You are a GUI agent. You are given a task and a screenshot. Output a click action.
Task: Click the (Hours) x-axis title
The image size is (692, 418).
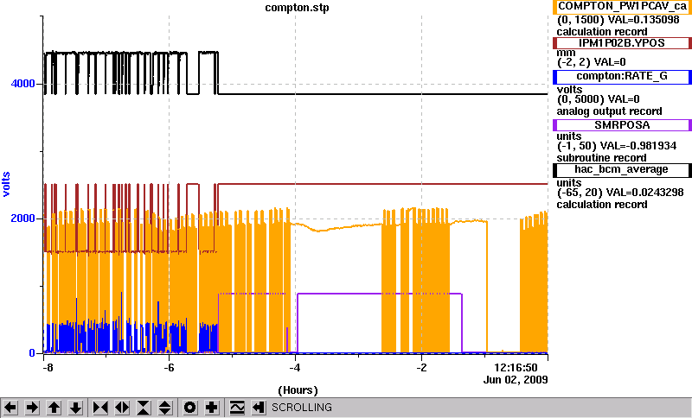[x=298, y=390]
